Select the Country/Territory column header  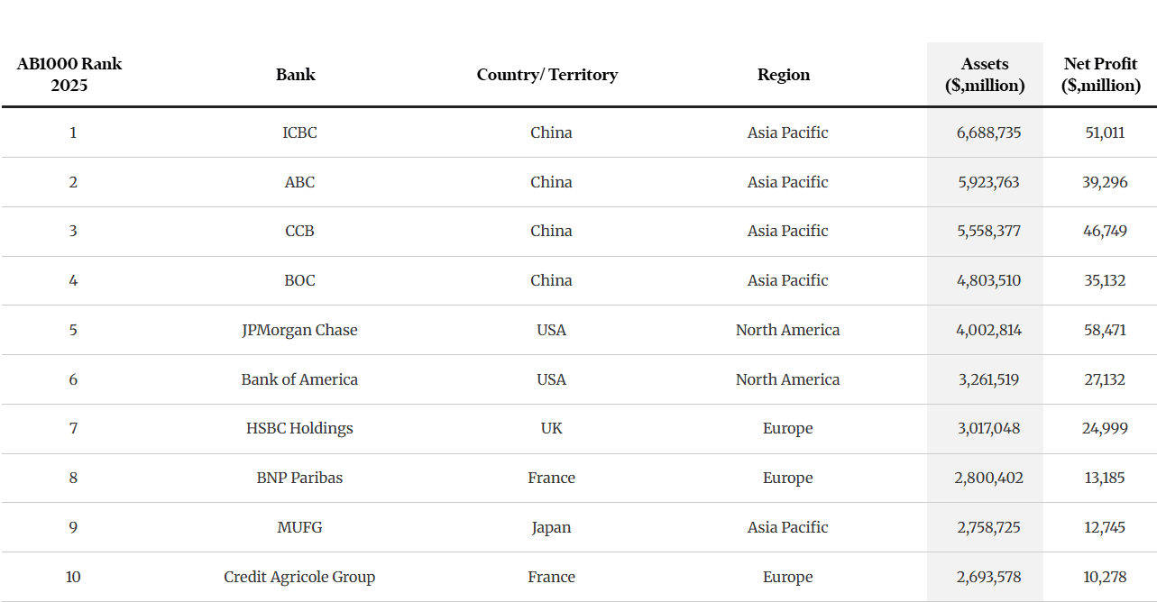[x=547, y=75]
